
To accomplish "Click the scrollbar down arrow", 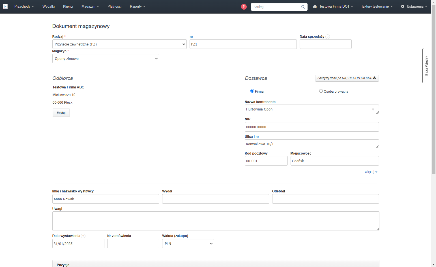I will 433,265.
